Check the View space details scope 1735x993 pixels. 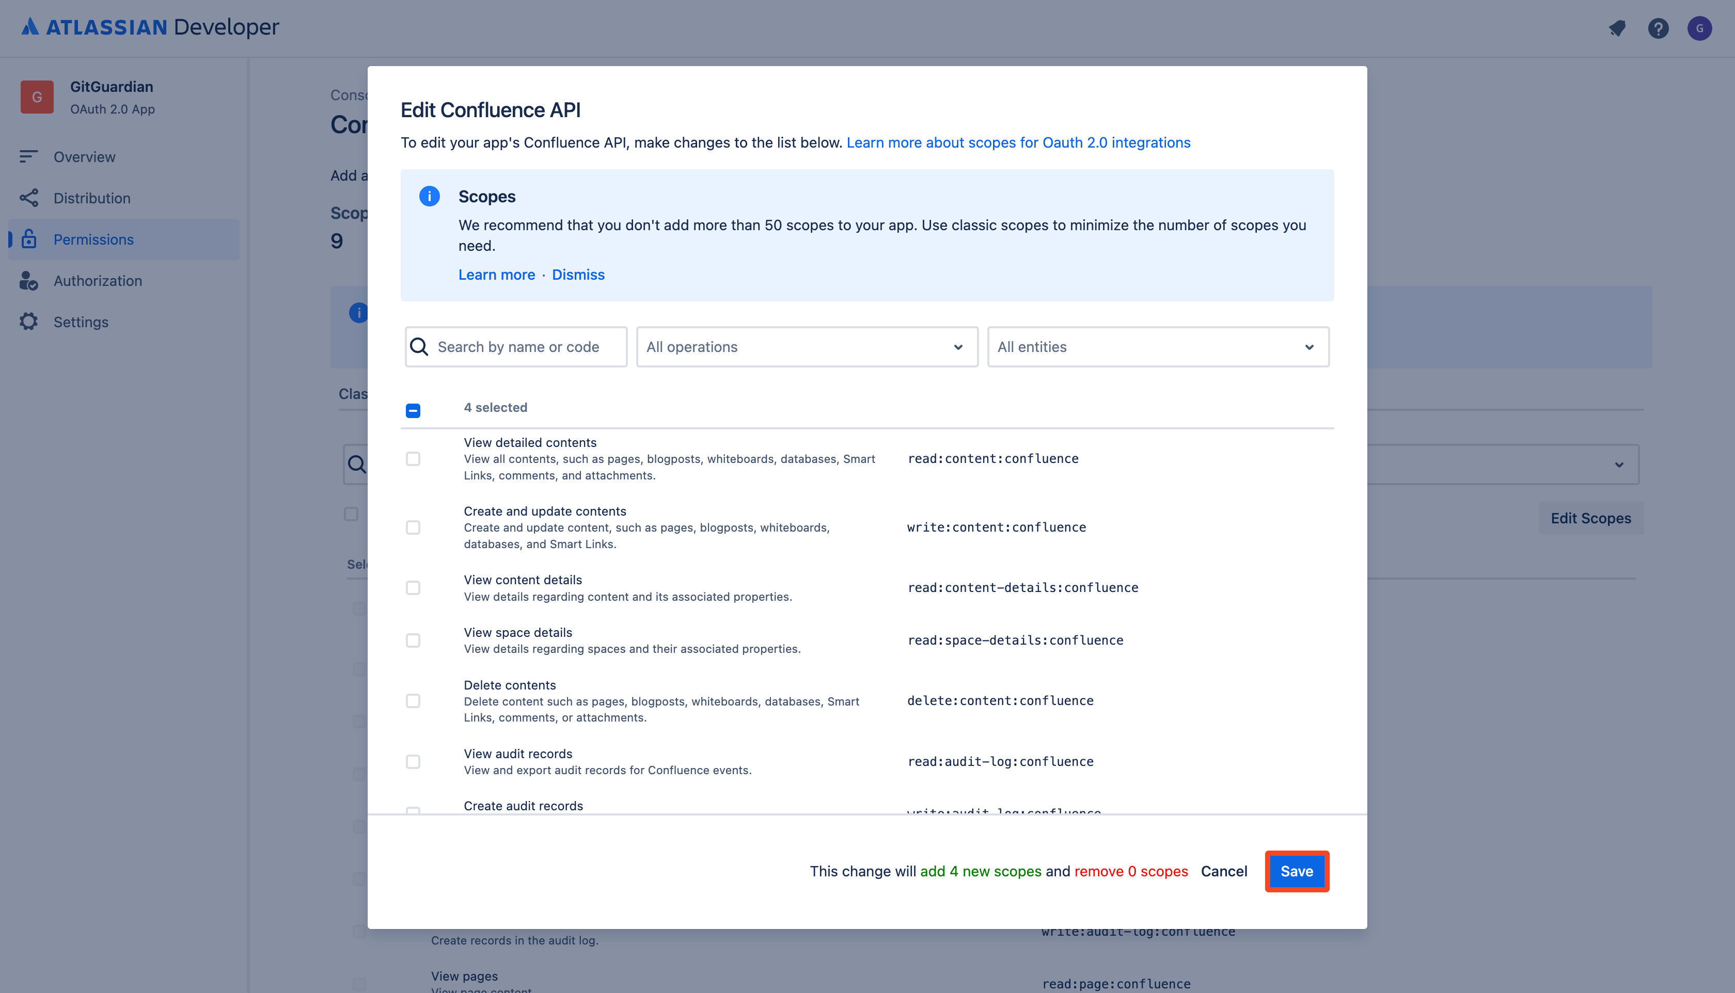click(x=413, y=640)
